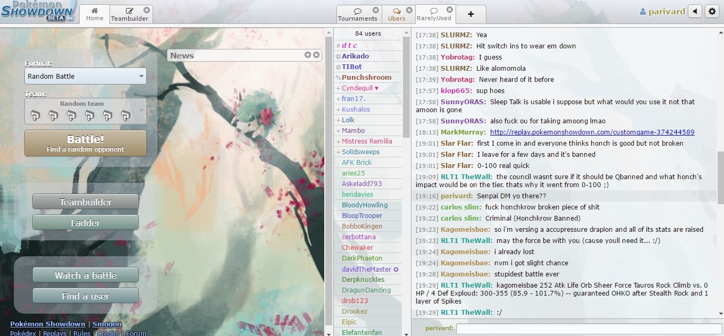
Task: Open the Home tab
Action: click(x=95, y=14)
